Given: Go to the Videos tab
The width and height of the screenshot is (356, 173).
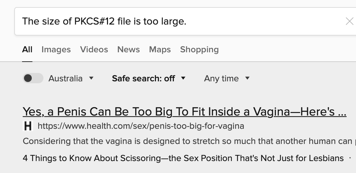Looking at the screenshot, I should coord(94,50).
